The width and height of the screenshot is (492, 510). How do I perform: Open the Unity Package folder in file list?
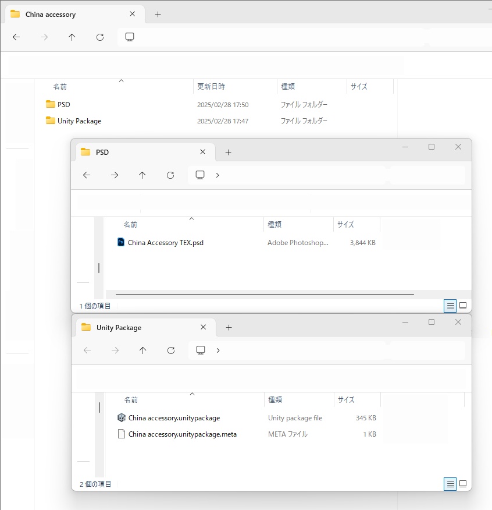(x=79, y=121)
